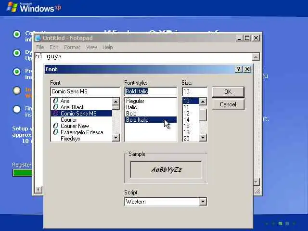The height and width of the screenshot is (231, 308).
Task: Click the Font dialog help question-mark button
Action: pyautogui.click(x=239, y=69)
